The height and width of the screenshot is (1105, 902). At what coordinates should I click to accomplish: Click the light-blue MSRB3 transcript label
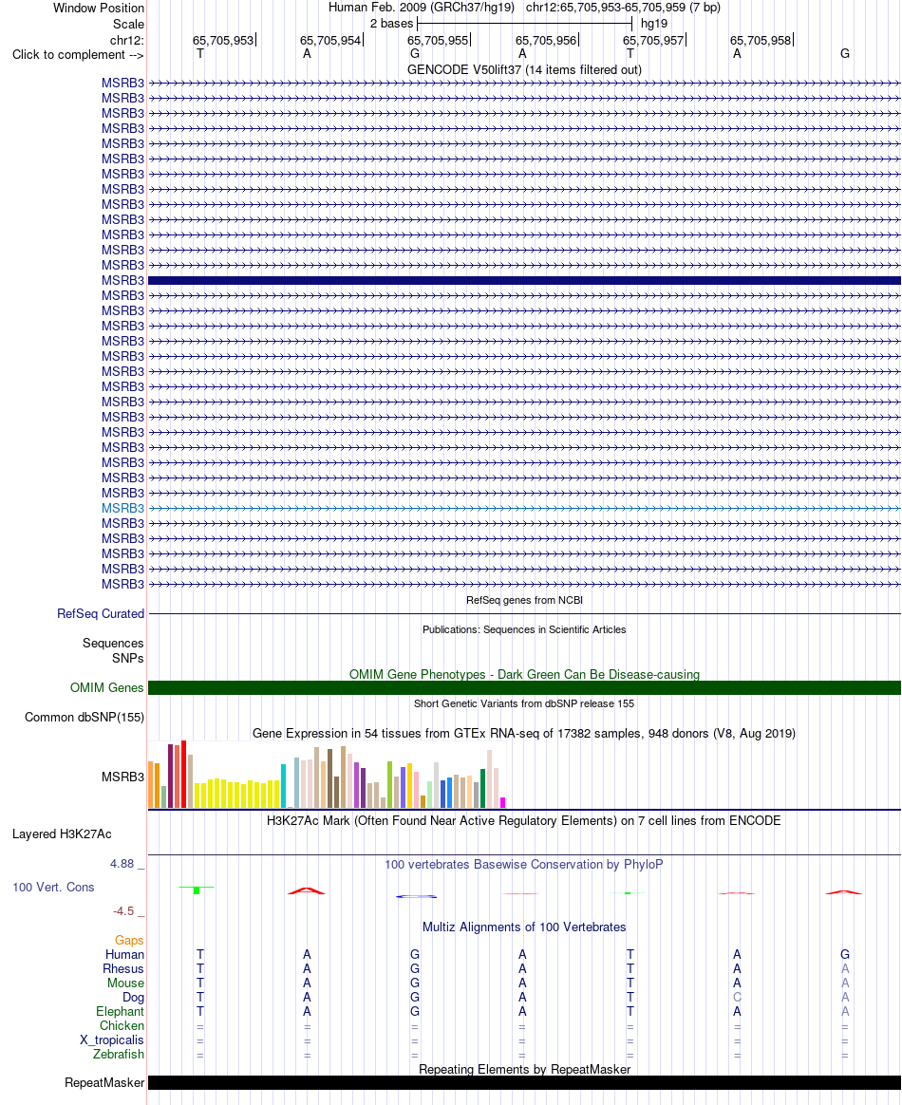point(122,508)
